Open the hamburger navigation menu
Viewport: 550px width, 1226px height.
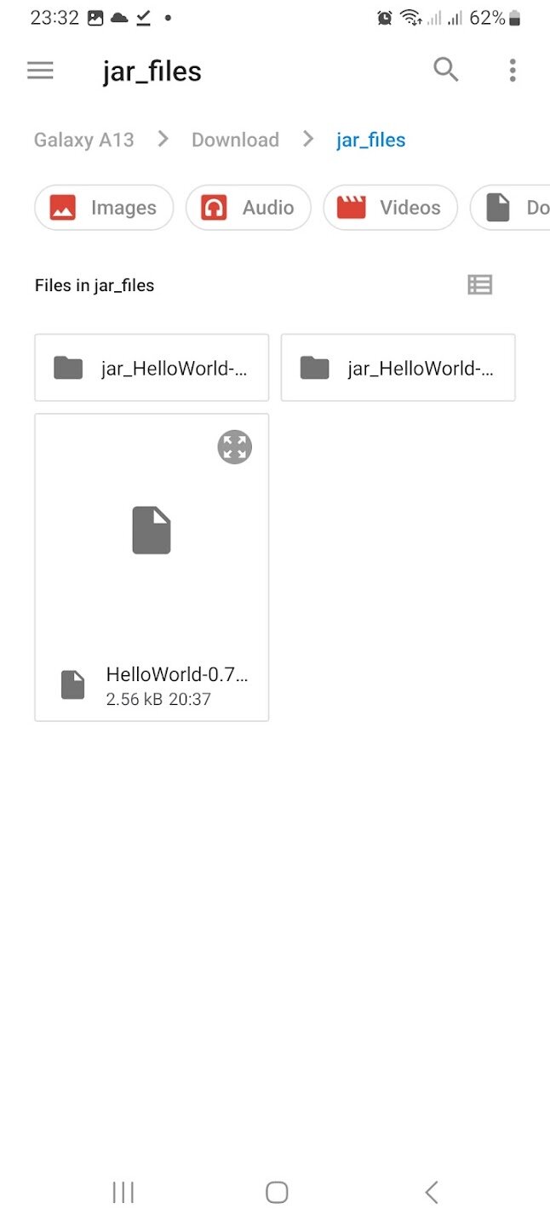40,71
